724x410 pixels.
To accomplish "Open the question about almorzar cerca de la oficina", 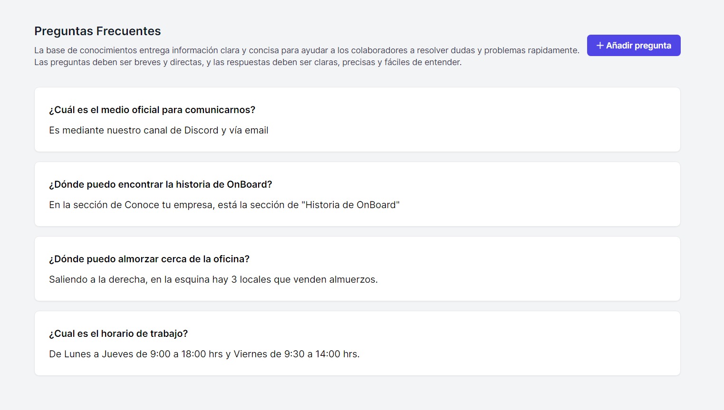I will 149,259.
